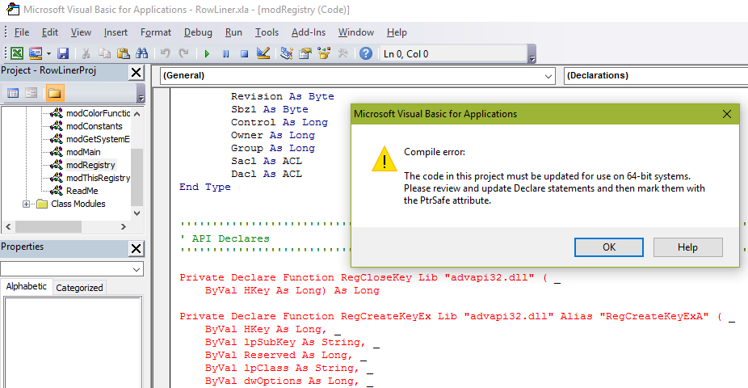Click the Cut scissors icon
748x388 pixels.
[86, 53]
